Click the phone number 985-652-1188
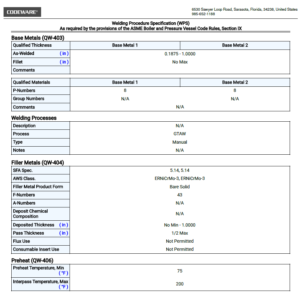This screenshot has height=299, width=301. click(x=203, y=14)
